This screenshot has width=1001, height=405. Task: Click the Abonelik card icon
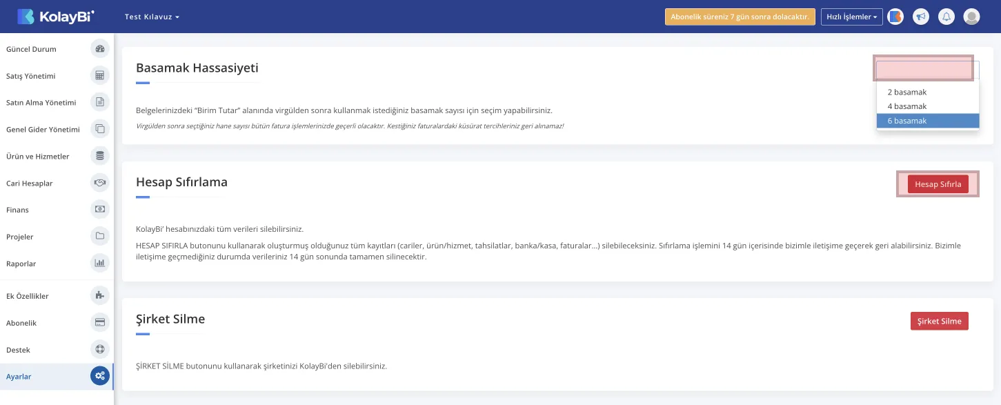tap(100, 322)
